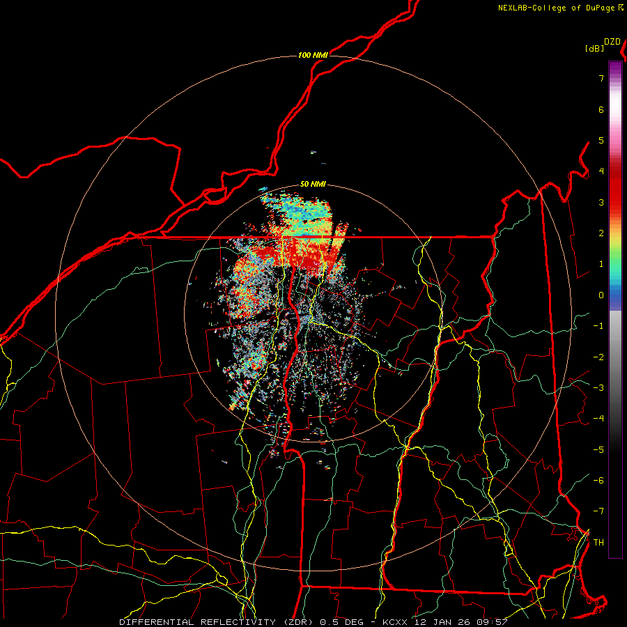627x627 pixels.
Task: Click the 100 NMI range ring label
Action: (313, 55)
